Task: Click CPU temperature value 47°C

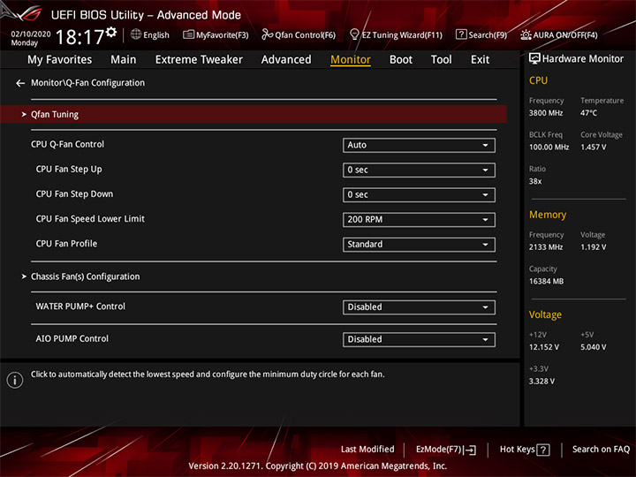Action: pos(588,113)
